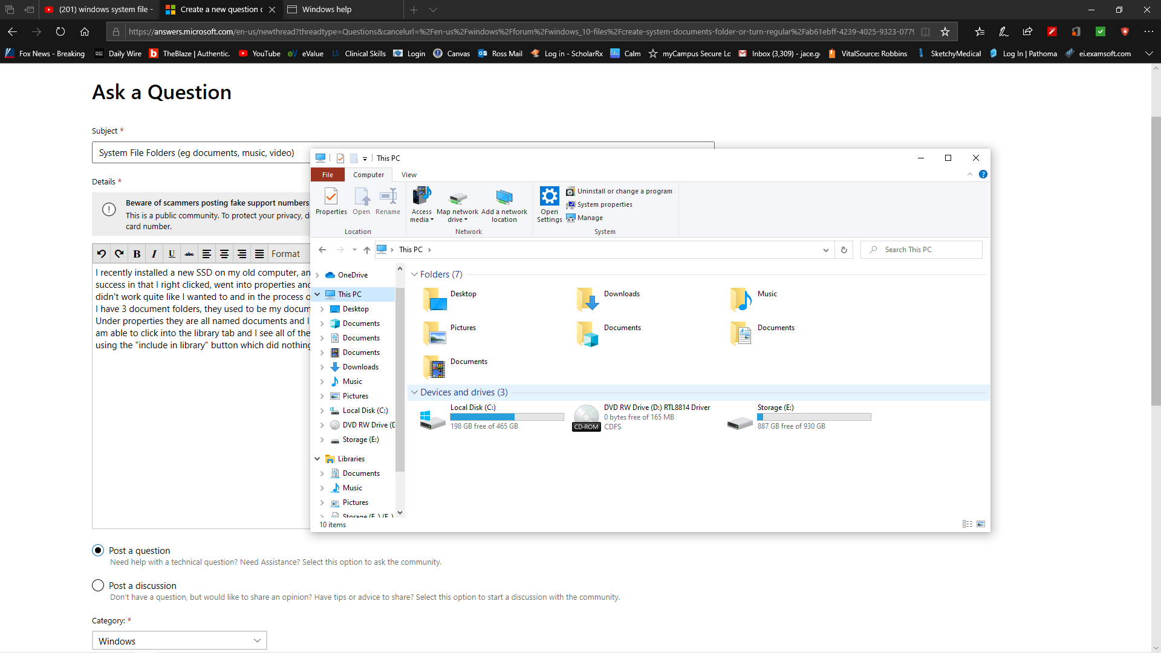1161x653 pixels.
Task: Click Explorer help question mark icon
Action: coord(983,174)
